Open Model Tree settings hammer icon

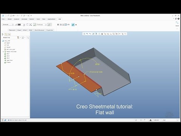pyautogui.click(x=18, y=37)
